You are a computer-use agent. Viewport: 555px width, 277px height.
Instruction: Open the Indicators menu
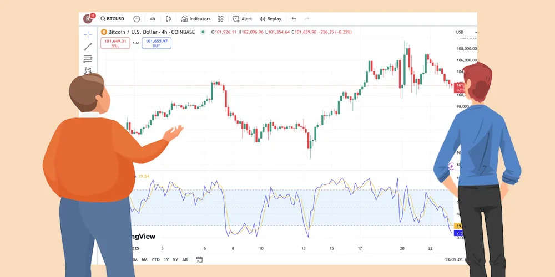[x=196, y=19]
